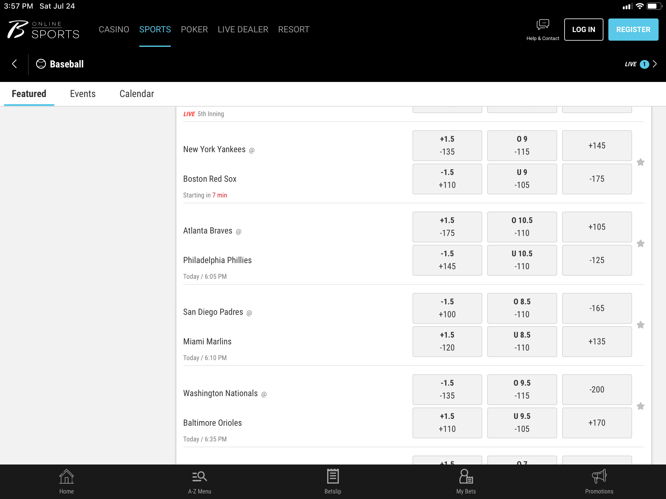Select Over 10.5 at -110 for Braves game

(x=522, y=227)
